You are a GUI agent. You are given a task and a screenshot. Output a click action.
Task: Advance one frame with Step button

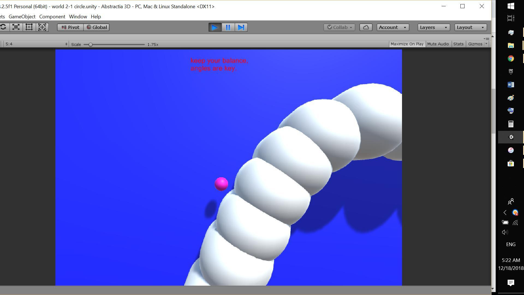tap(241, 27)
